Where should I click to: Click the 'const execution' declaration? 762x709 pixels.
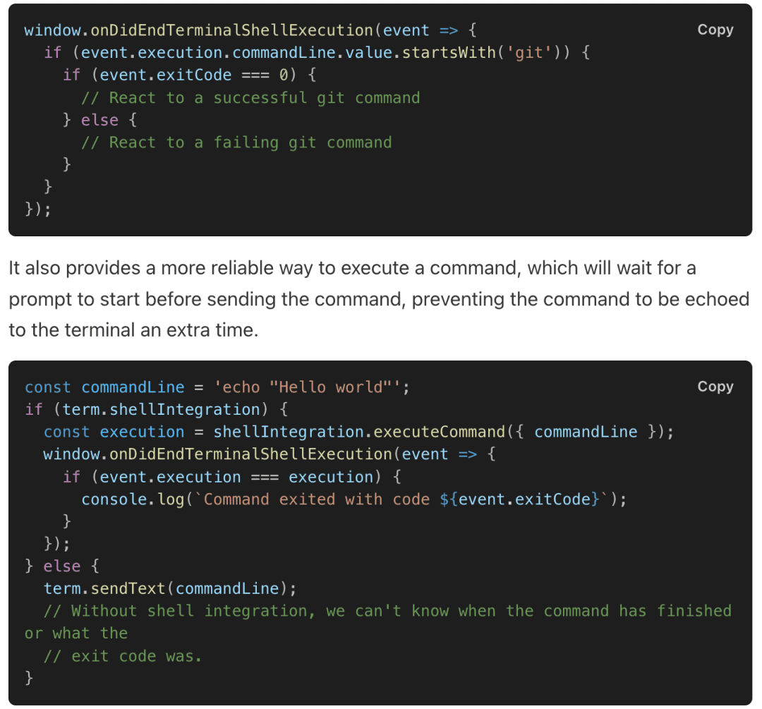point(114,432)
